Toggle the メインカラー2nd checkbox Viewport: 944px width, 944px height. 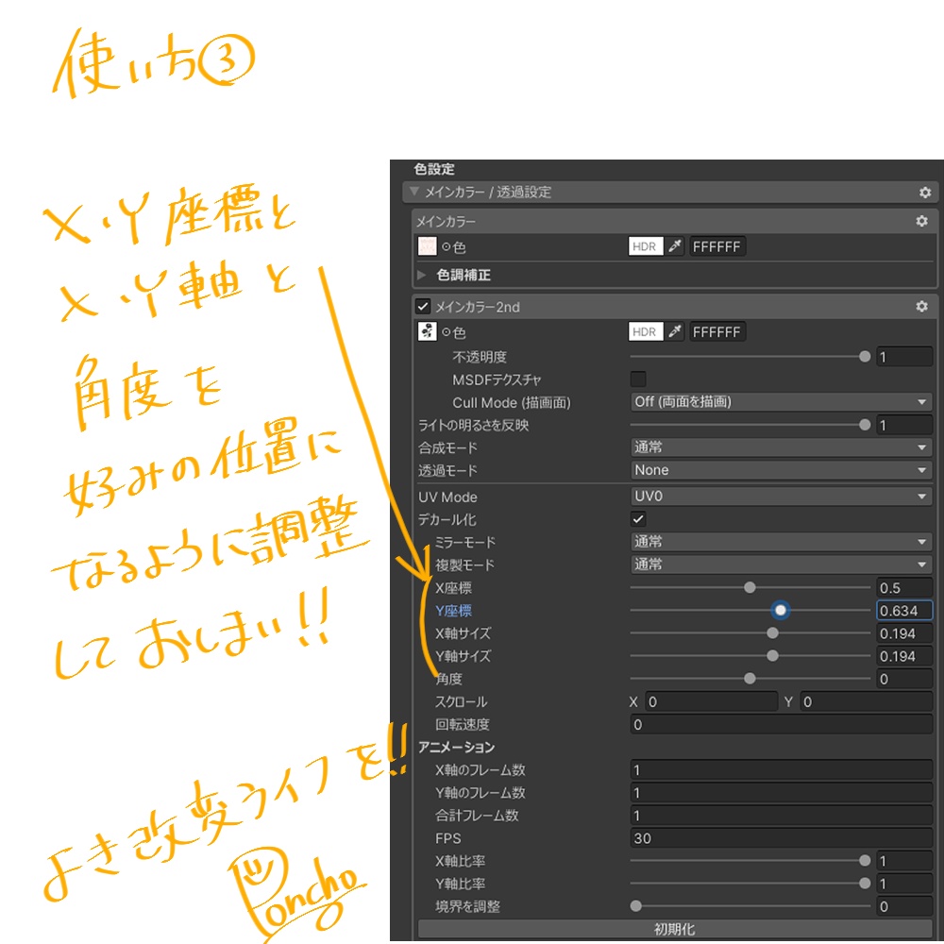[423, 307]
